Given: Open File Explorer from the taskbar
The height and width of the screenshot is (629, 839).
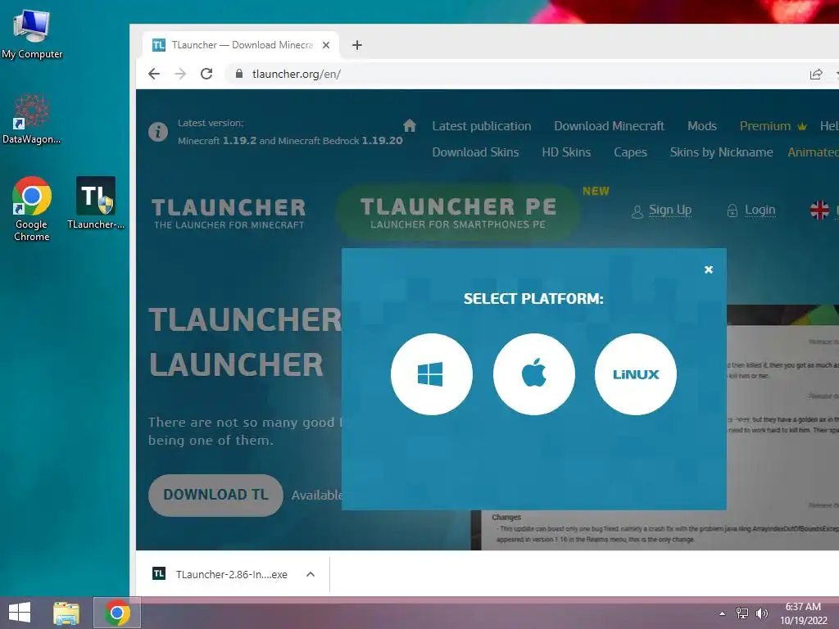Looking at the screenshot, I should [66, 613].
